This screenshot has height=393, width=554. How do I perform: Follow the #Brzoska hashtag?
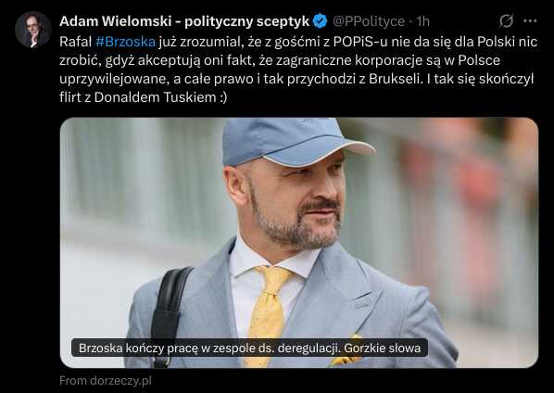tap(125, 42)
